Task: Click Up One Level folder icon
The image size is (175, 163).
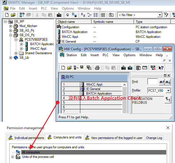Action: click(111, 15)
